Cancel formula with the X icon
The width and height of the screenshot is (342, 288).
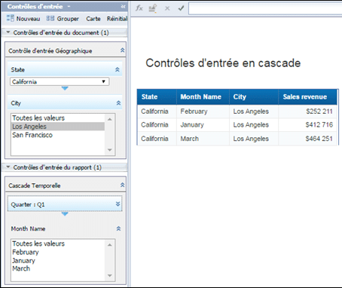(167, 8)
